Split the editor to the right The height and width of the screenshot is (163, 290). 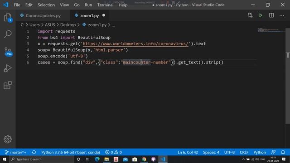tap(271, 15)
